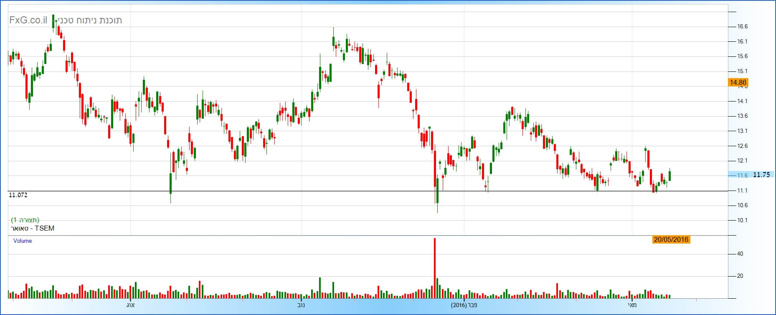Image resolution: width=776 pixels, height=315 pixels.
Task: Open the FxG.co.il watermark link
Action: click(x=28, y=20)
